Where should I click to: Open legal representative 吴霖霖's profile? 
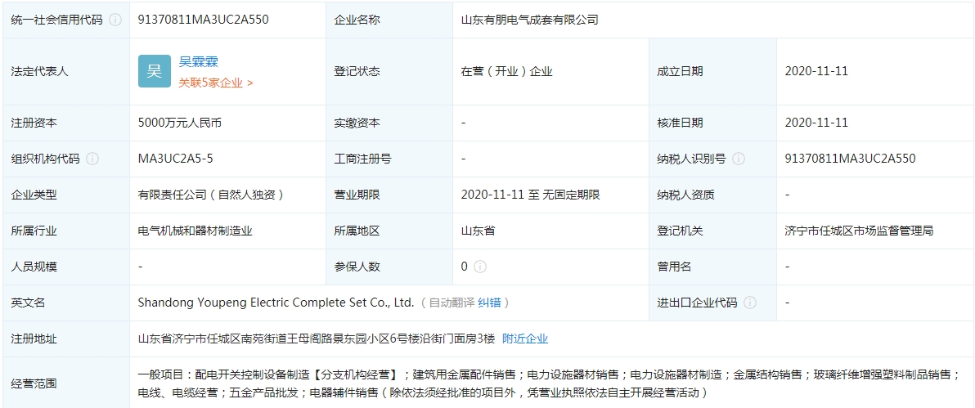[199, 62]
